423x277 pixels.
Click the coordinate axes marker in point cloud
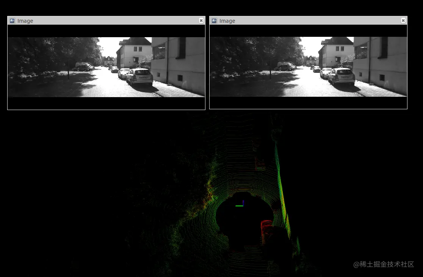coord(240,203)
